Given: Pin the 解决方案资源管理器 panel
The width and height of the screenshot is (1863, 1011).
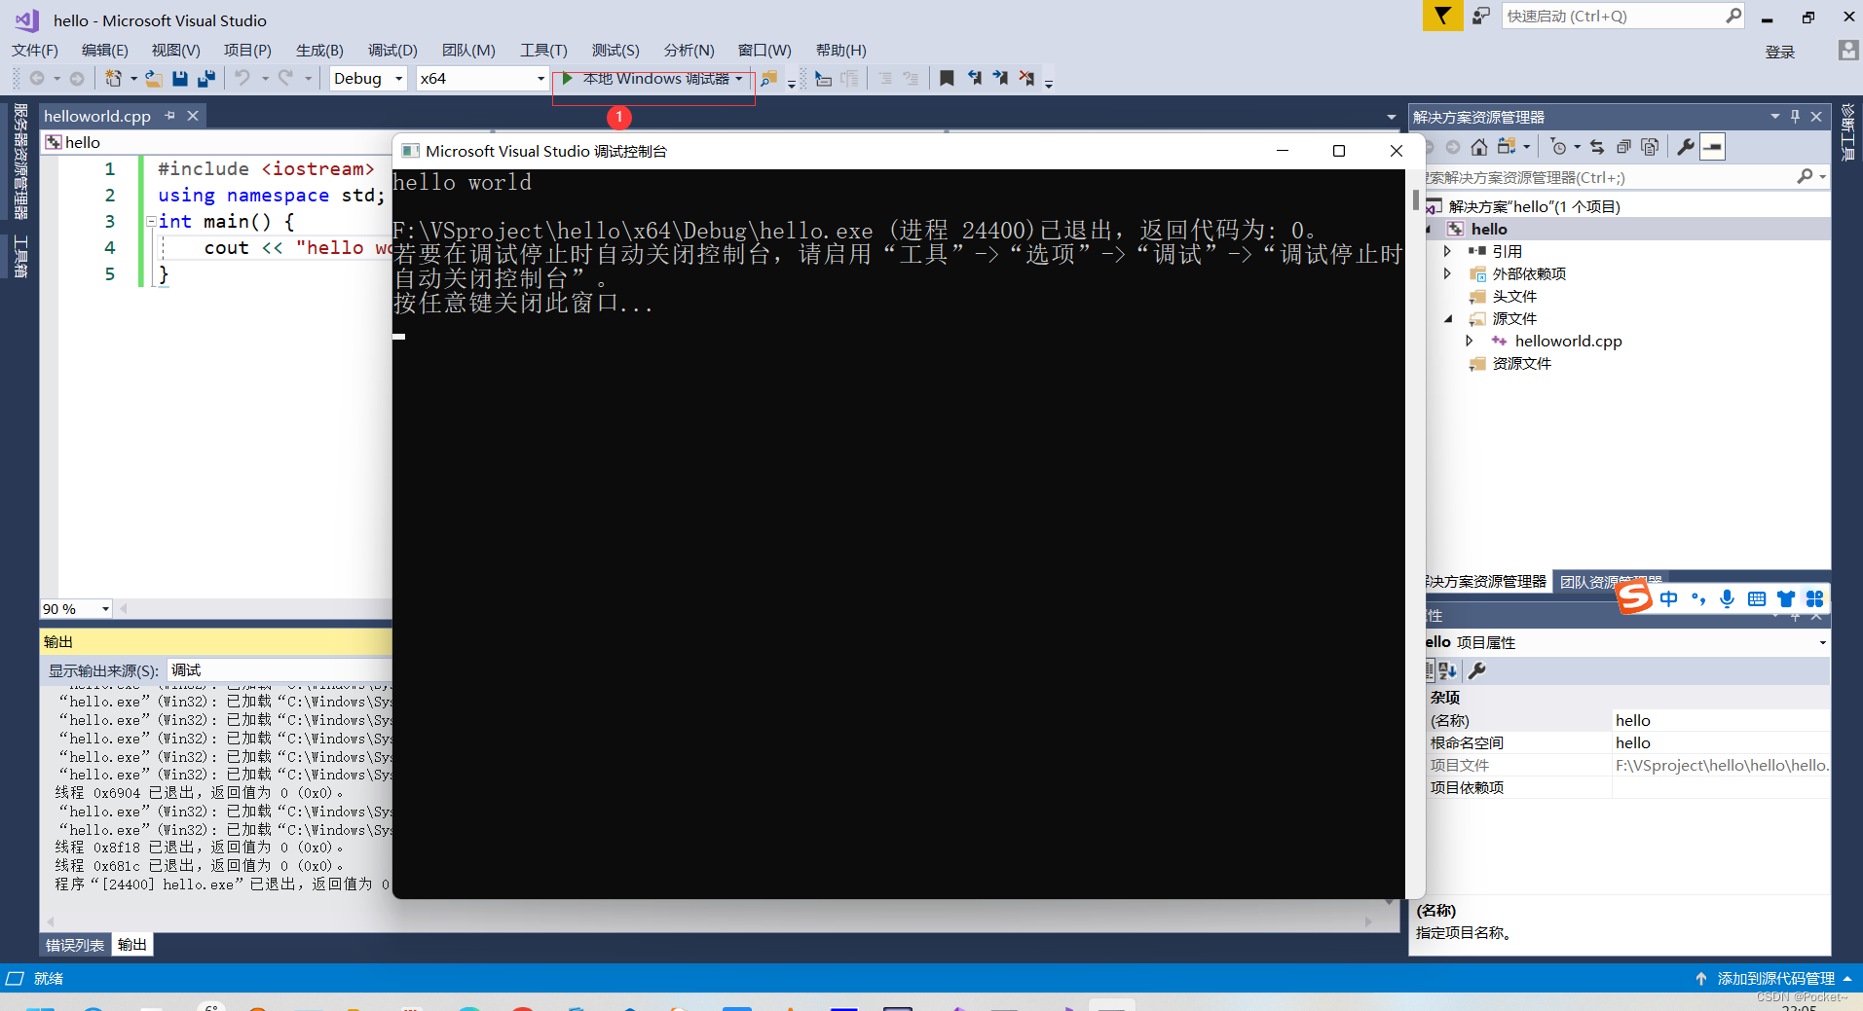Looking at the screenshot, I should [1795, 116].
